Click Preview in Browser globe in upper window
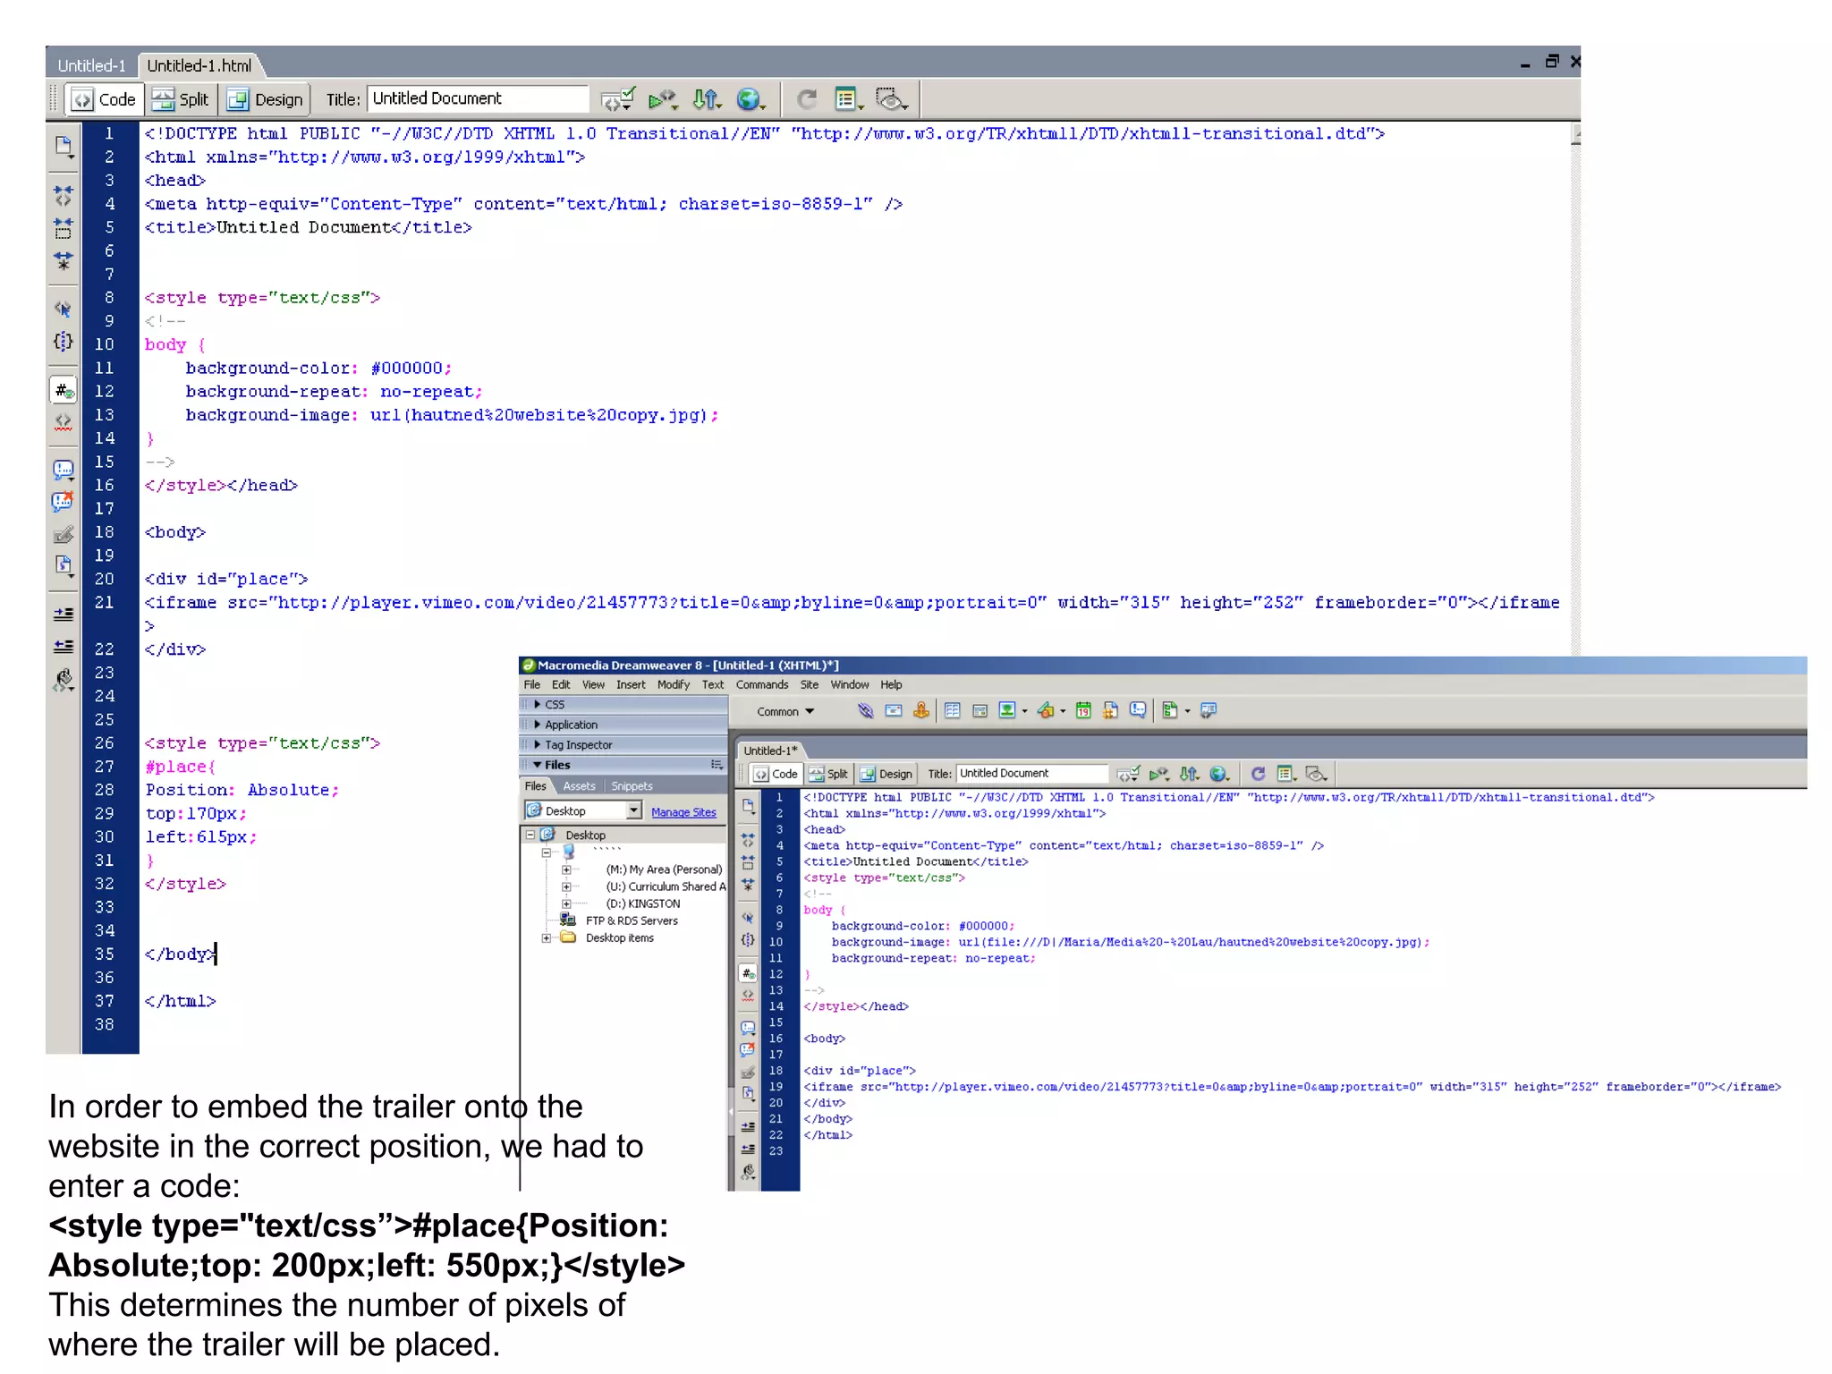This screenshot has height=1374, width=1832. tap(749, 99)
